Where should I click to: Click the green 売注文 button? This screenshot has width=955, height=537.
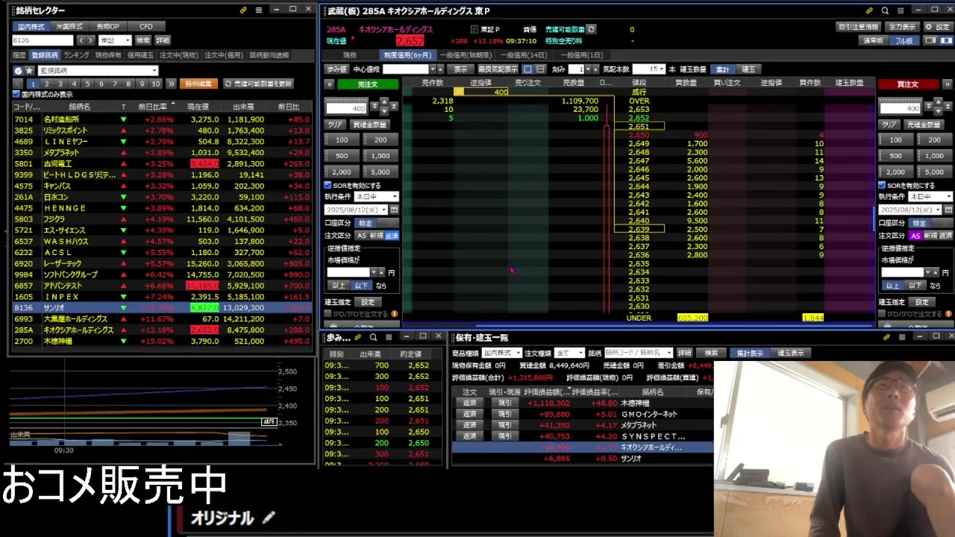pyautogui.click(x=368, y=84)
